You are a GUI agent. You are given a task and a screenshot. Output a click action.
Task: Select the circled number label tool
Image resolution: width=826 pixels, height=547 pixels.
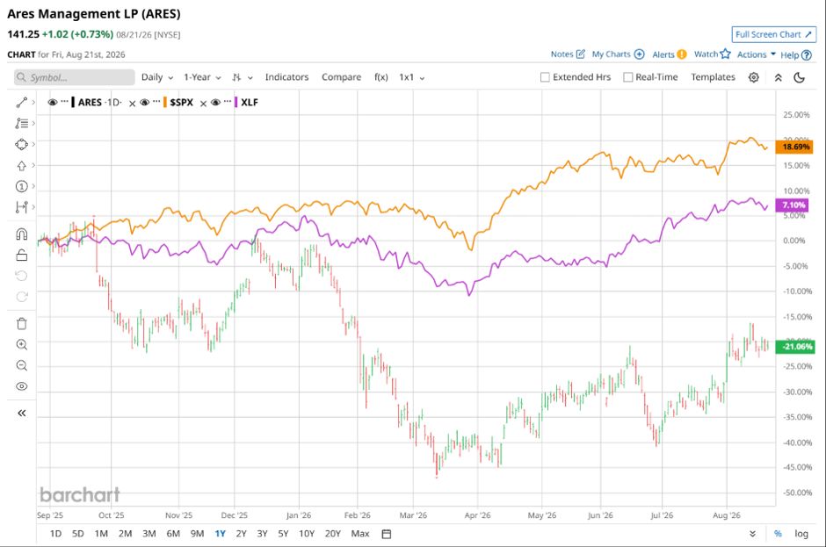(22, 186)
